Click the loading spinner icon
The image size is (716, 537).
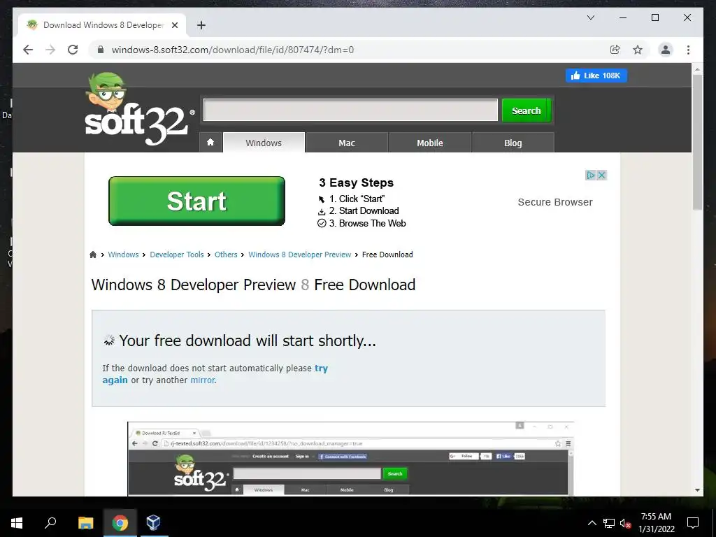tap(108, 341)
